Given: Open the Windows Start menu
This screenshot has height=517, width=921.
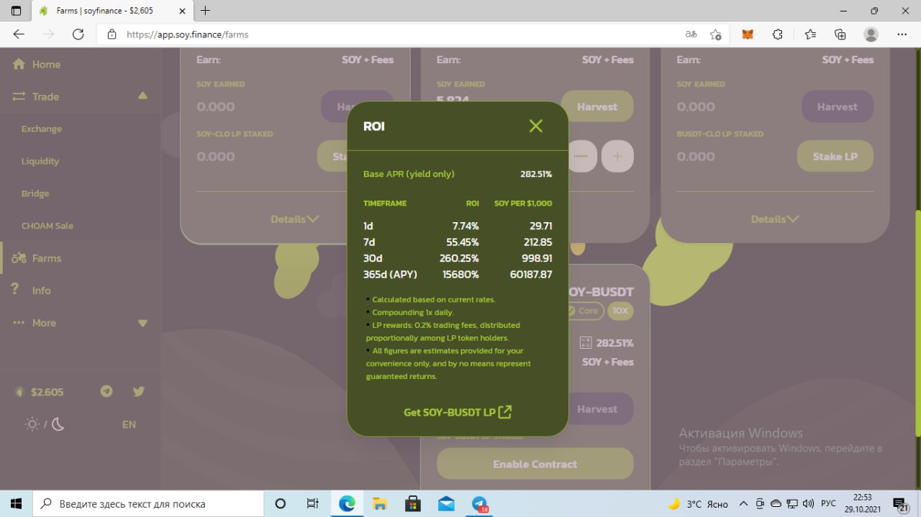Looking at the screenshot, I should (16, 503).
